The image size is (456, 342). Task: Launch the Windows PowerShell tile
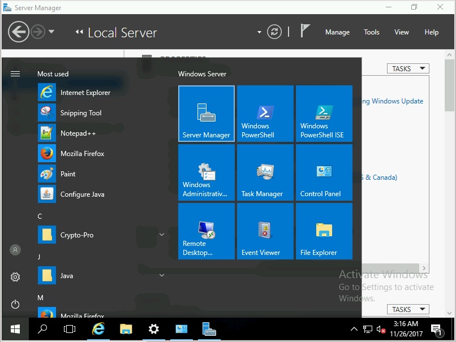coord(265,114)
